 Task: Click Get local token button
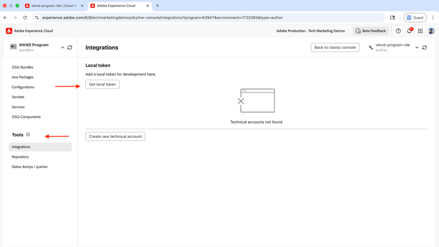pos(102,84)
